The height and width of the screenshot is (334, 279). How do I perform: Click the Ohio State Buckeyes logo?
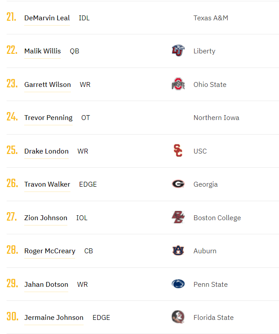coord(178,84)
